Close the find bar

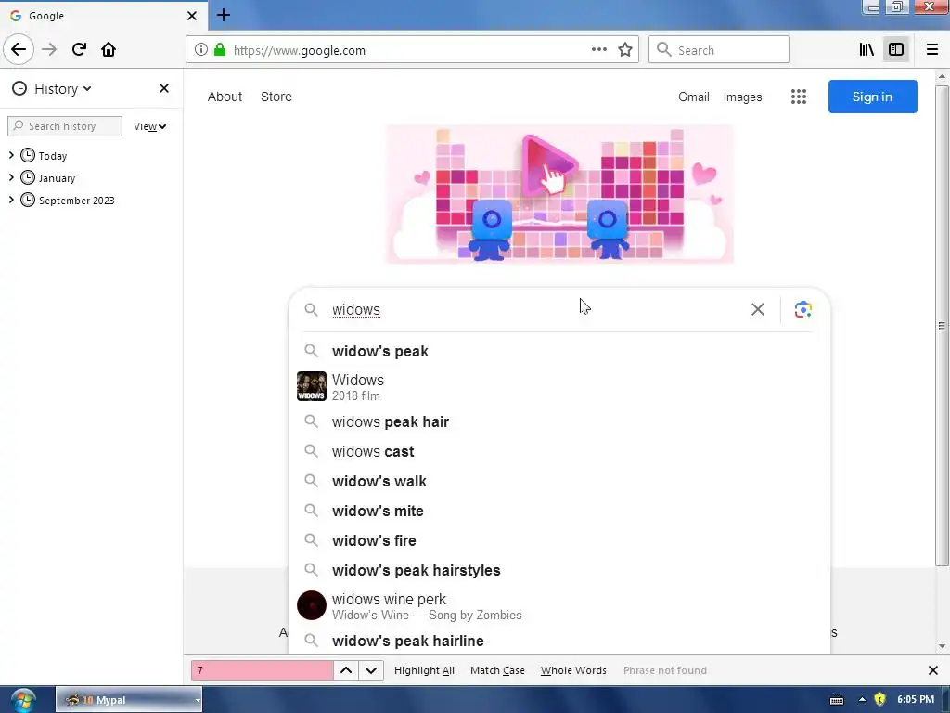(x=933, y=670)
